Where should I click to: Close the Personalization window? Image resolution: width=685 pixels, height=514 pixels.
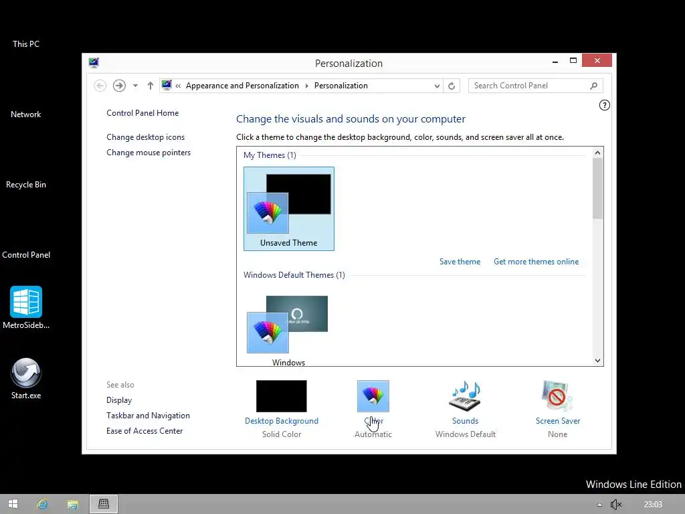point(597,60)
